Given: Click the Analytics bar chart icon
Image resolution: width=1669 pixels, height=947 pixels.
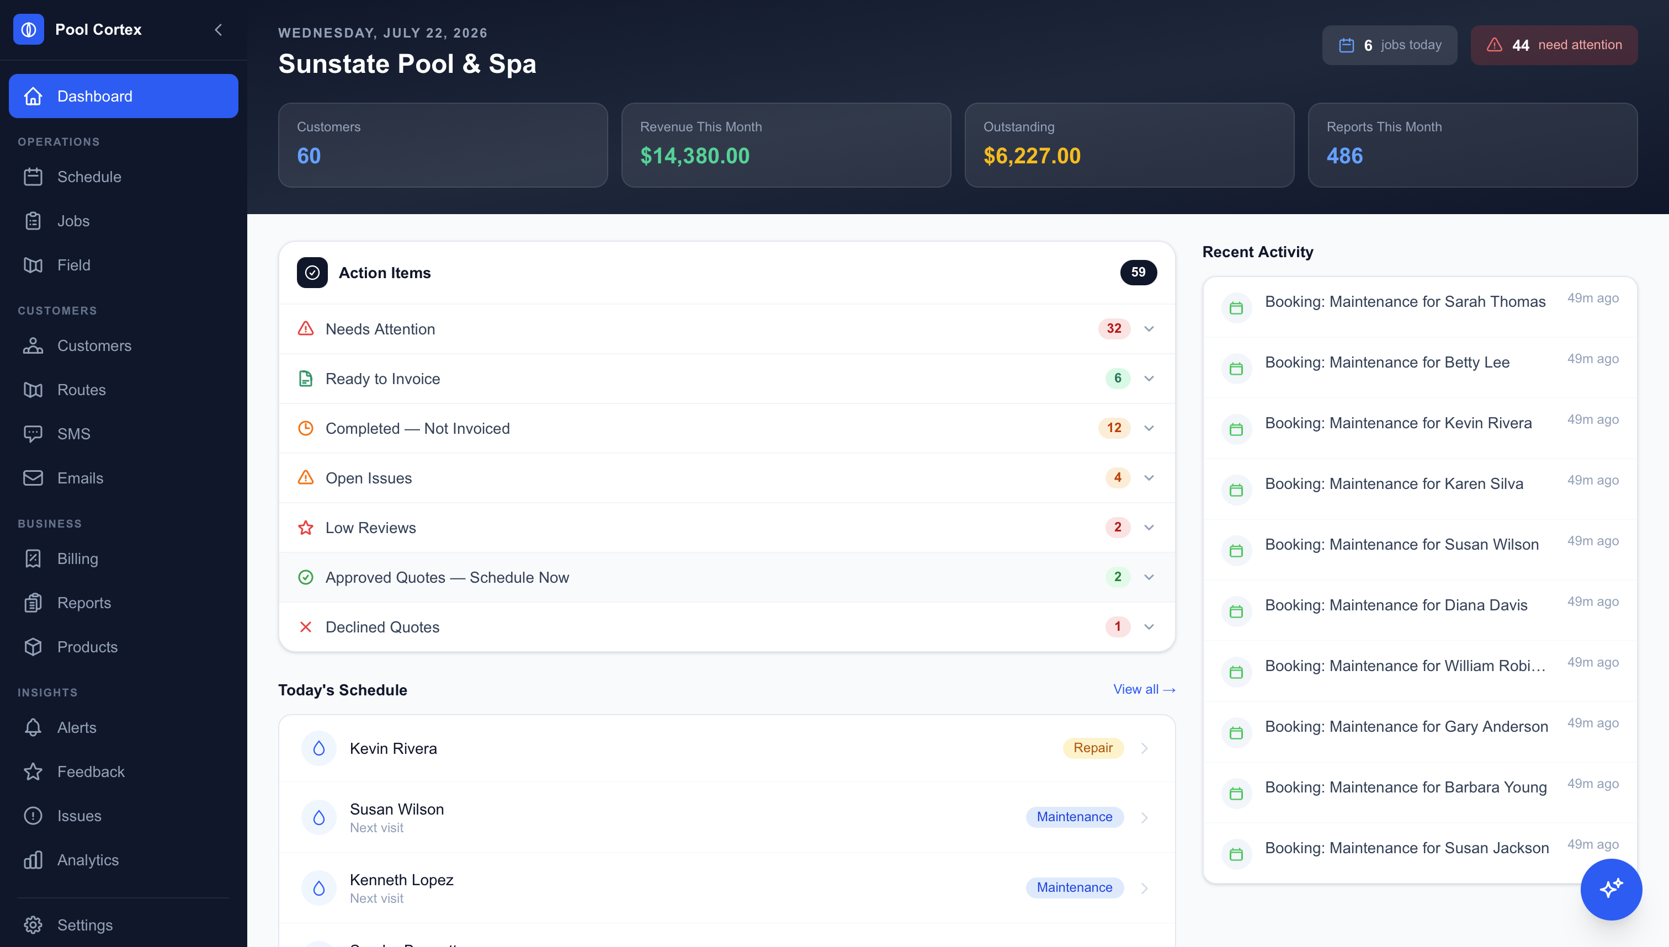Looking at the screenshot, I should (33, 860).
